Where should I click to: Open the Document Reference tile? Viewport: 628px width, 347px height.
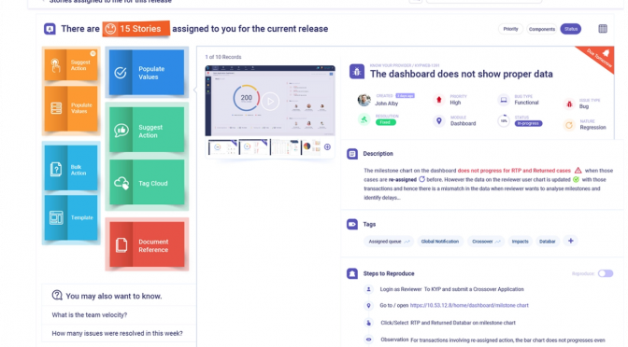pyautogui.click(x=147, y=244)
